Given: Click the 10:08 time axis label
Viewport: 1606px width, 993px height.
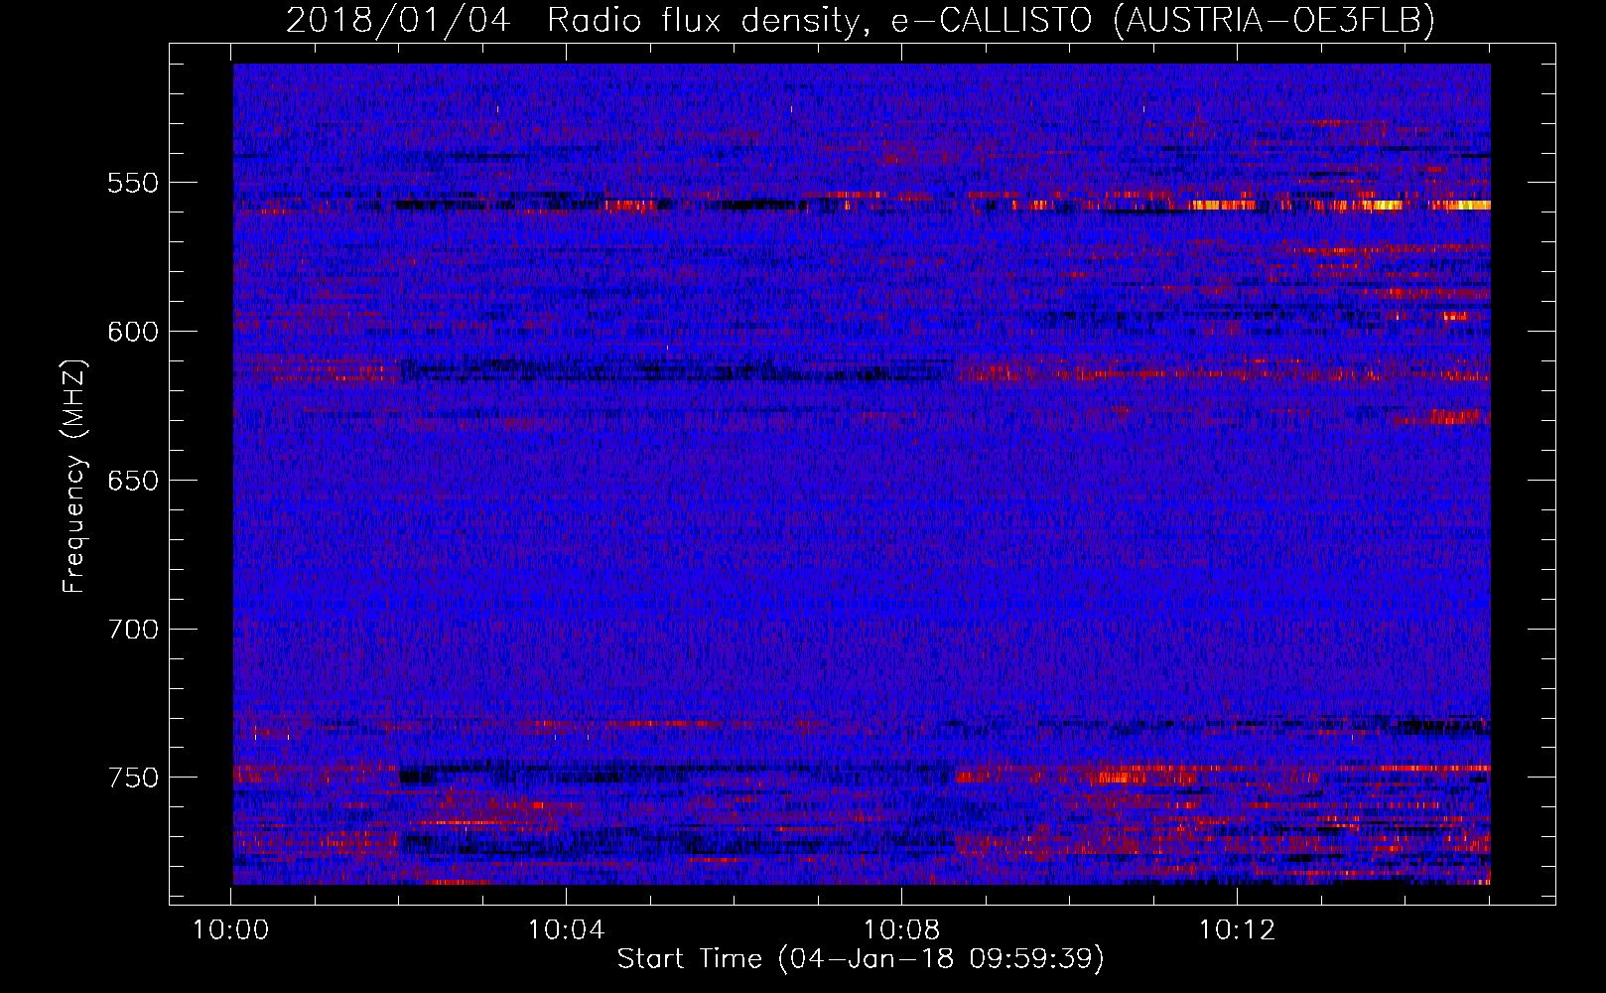Looking at the screenshot, I should [901, 930].
